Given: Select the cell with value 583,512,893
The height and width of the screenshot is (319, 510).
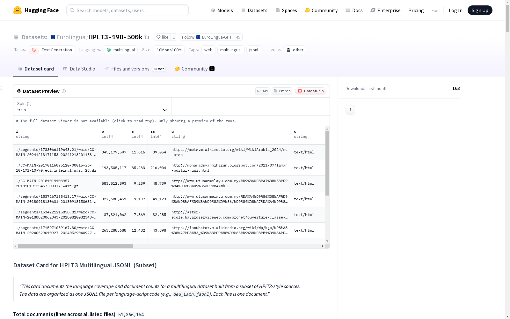Looking at the screenshot, I should (x=114, y=183).
